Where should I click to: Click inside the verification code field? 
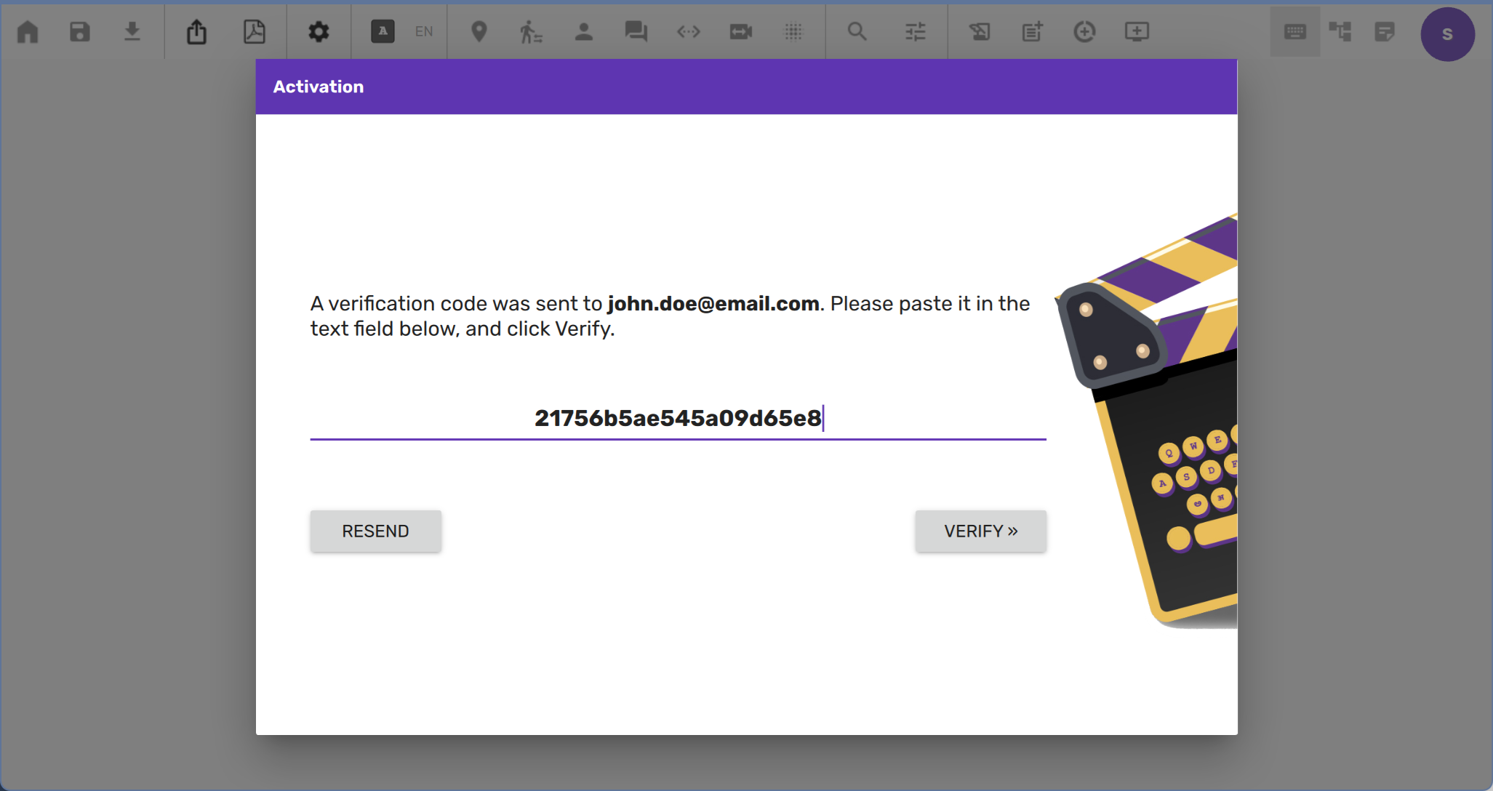[x=678, y=419]
